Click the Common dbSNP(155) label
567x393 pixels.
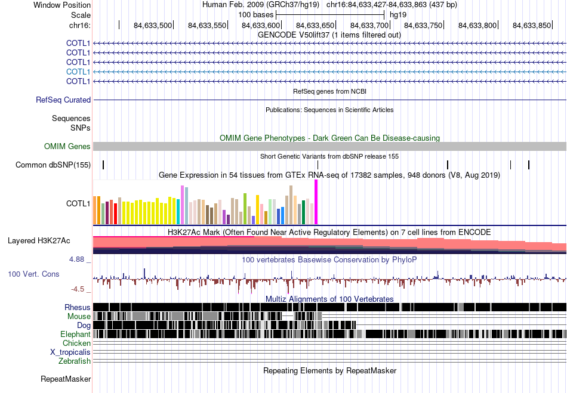click(x=53, y=165)
